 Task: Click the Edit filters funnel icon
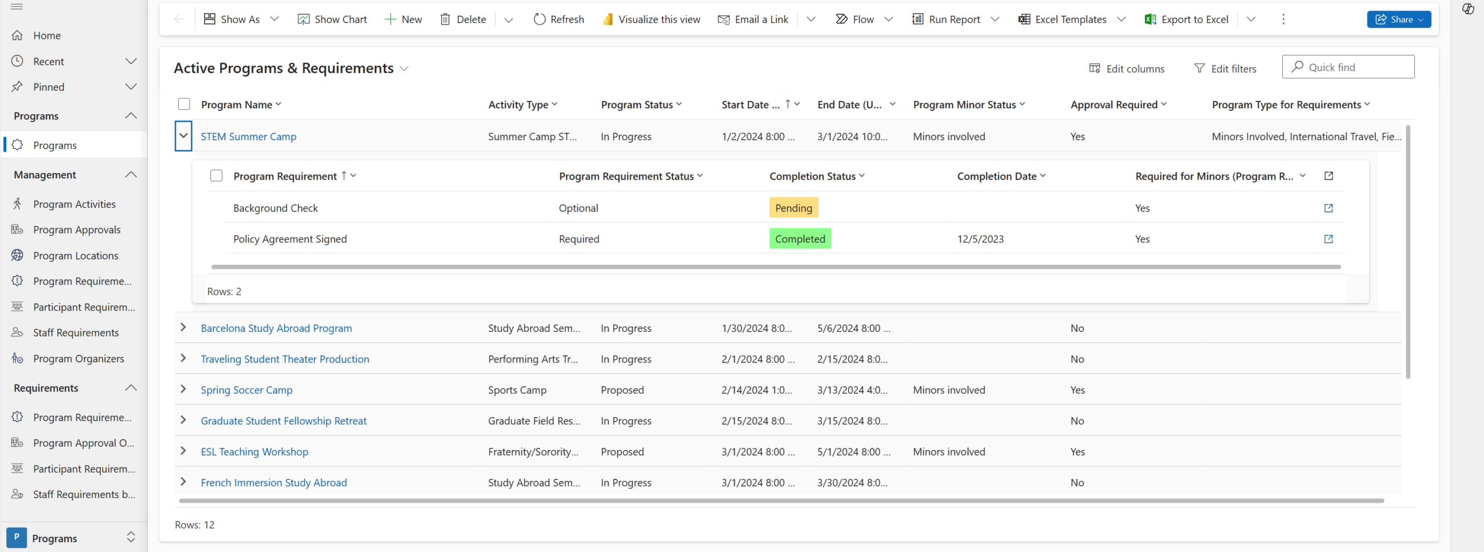point(1199,68)
